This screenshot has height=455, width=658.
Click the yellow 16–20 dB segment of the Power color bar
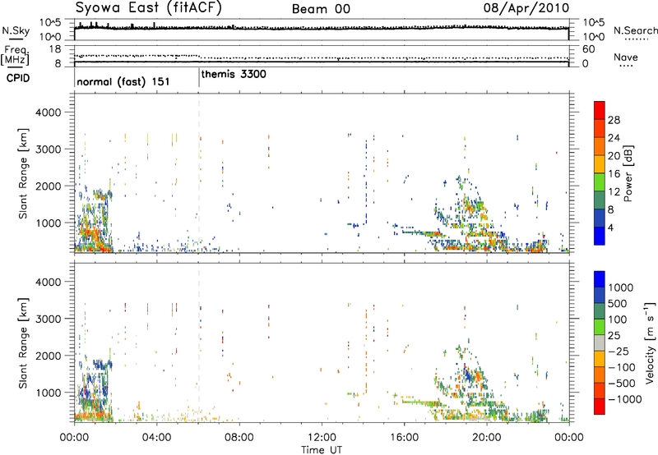point(600,164)
